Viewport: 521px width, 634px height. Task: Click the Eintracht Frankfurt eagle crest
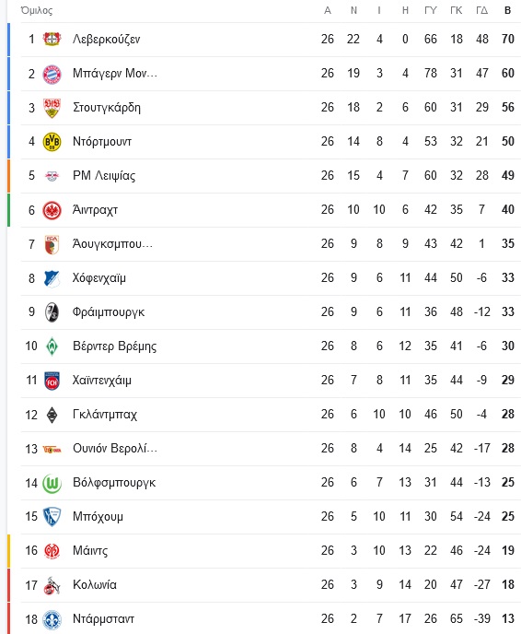click(52, 210)
